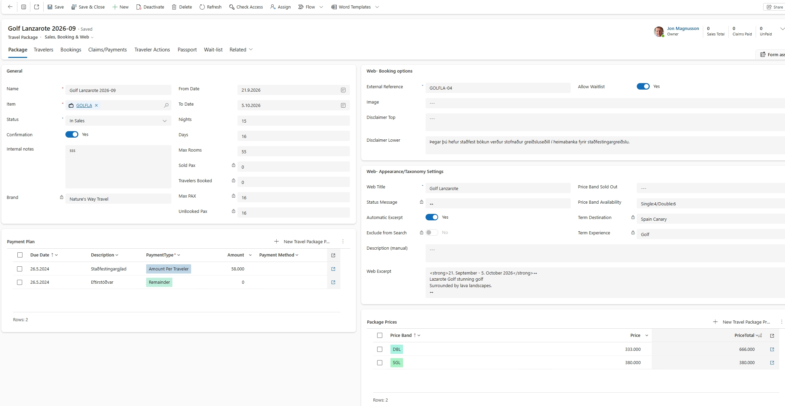The height and width of the screenshot is (406, 785).
Task: Open the record set icon
Action: point(24,7)
